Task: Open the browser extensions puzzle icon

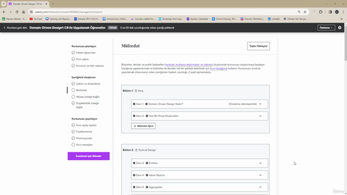Action: point(320,12)
